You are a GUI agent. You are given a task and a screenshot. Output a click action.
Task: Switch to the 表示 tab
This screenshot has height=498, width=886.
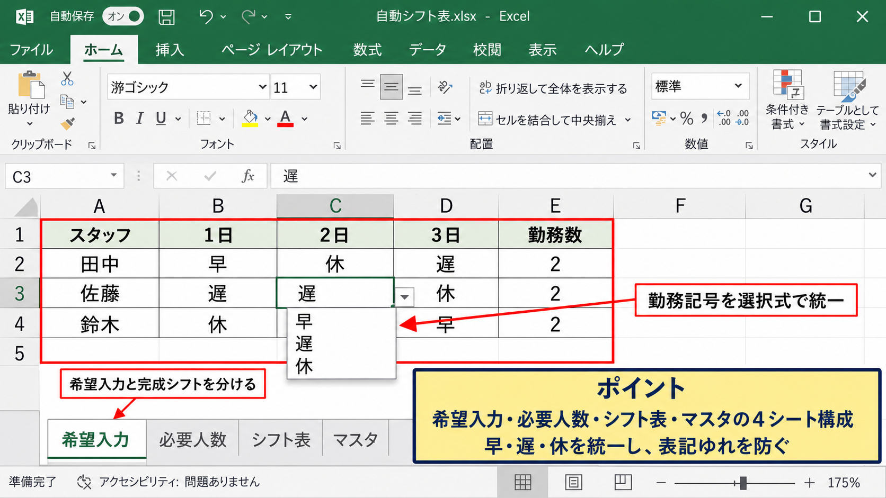click(543, 50)
